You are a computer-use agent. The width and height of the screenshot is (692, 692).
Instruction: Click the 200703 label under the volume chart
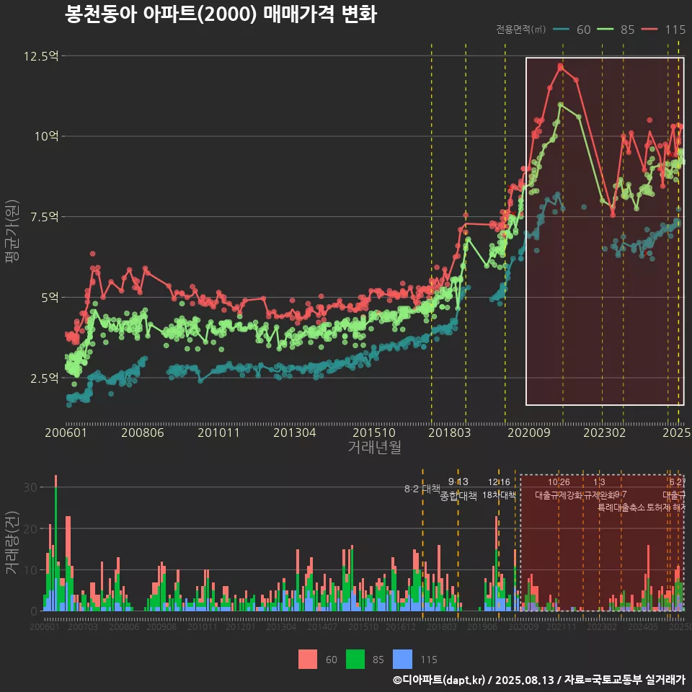pyautogui.click(x=82, y=626)
